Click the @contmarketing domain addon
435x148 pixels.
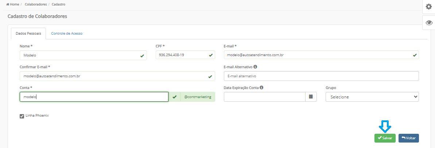(x=198, y=97)
